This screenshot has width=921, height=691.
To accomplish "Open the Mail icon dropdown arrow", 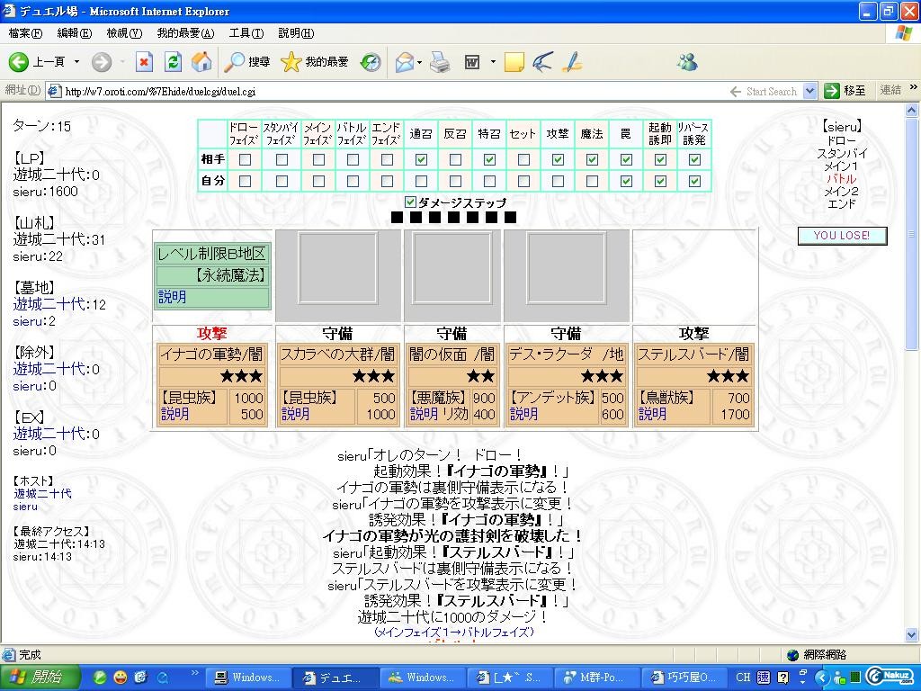I will [419, 62].
